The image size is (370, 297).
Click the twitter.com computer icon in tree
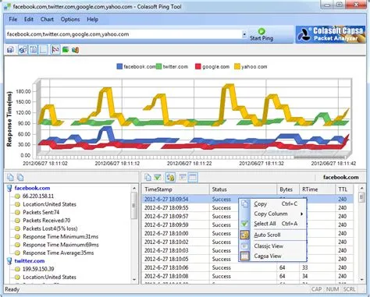click(x=9, y=261)
